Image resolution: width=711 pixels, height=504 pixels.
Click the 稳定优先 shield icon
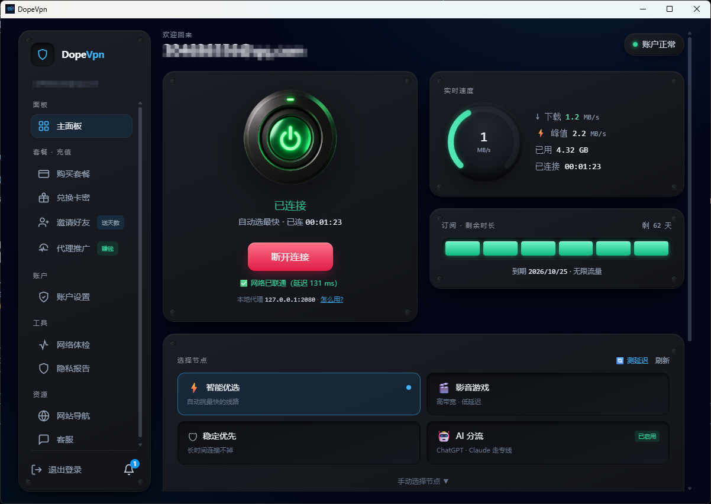pos(192,437)
